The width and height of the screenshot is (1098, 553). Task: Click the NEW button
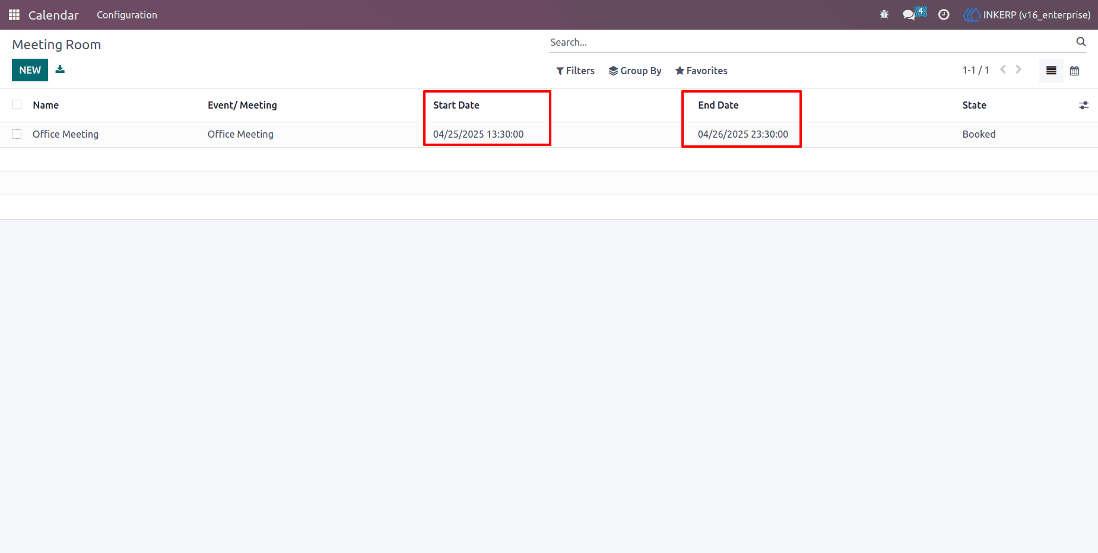30,70
